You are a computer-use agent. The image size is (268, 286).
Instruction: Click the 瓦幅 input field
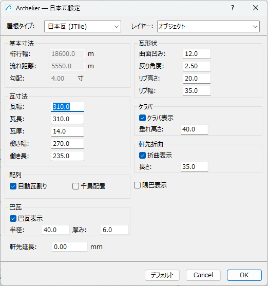[67, 107]
